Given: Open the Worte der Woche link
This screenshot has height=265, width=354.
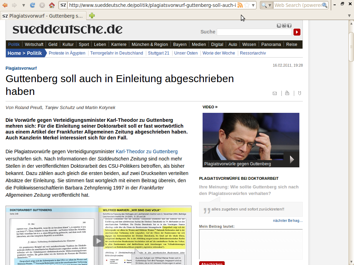Looking at the screenshot, I should (218, 53).
